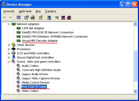Image resolution: width=139 pixels, height=101 pixels.
Task: Click Secure Digital host controllers label
Action: click(35, 57)
